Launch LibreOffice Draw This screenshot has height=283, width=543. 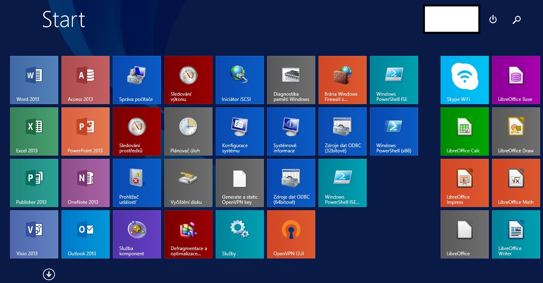point(516,131)
